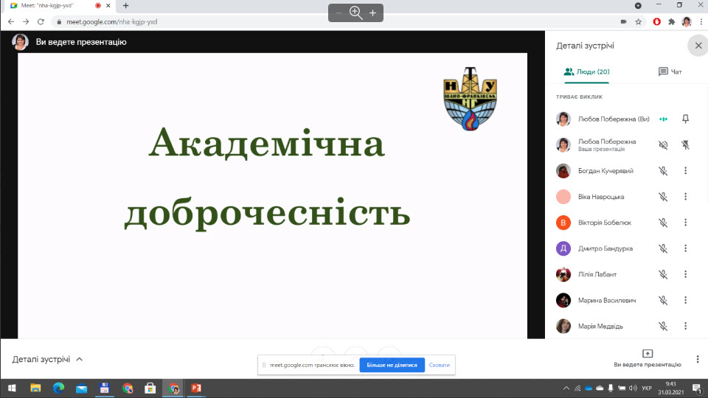708x398 pixels.
Task: Click muted mic icon for Богдан Кучерявий
Action: [663, 171]
